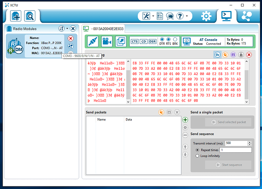The width and height of the screenshot is (262, 189).
Task: Close the console log with red X
Action: point(249,55)
